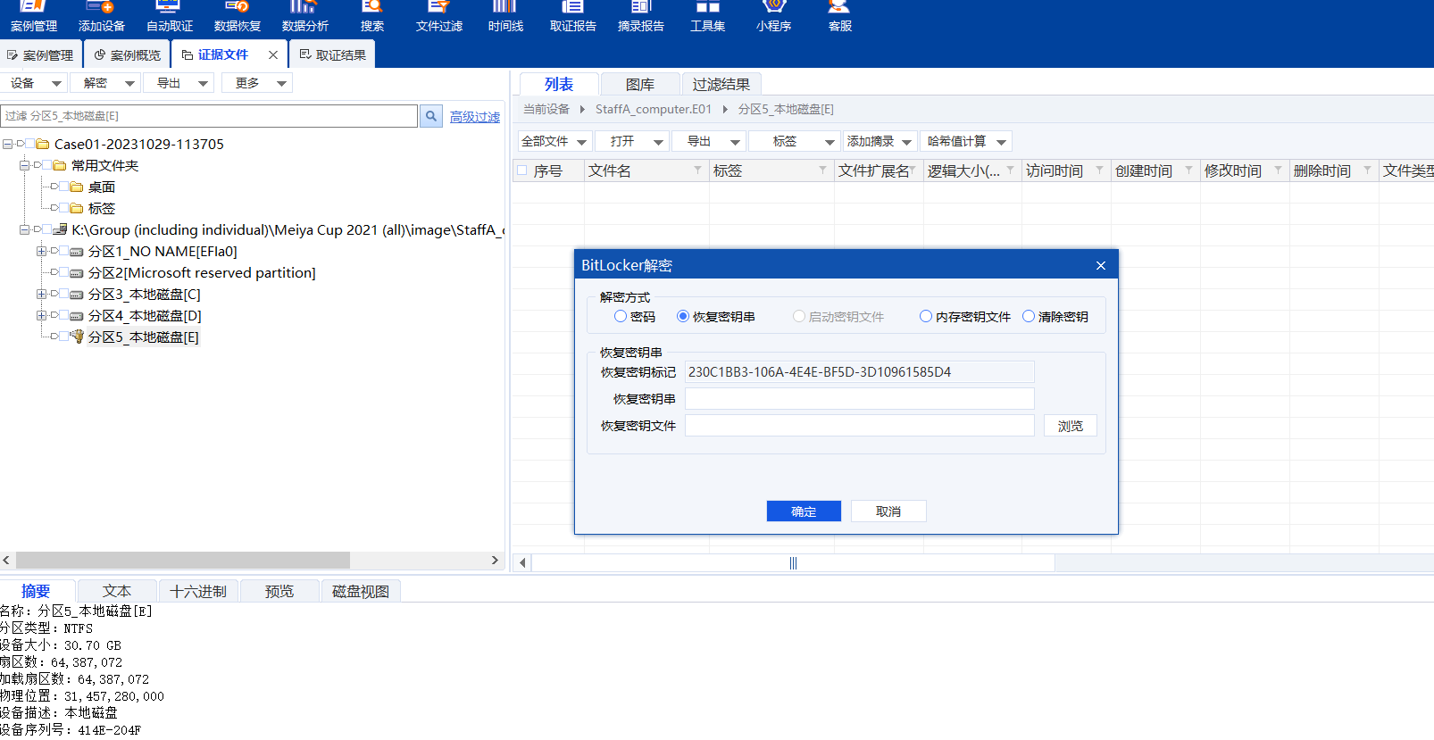Open 摘录报告 from the toolbar
Screen dimensions: 1434x740
click(640, 17)
